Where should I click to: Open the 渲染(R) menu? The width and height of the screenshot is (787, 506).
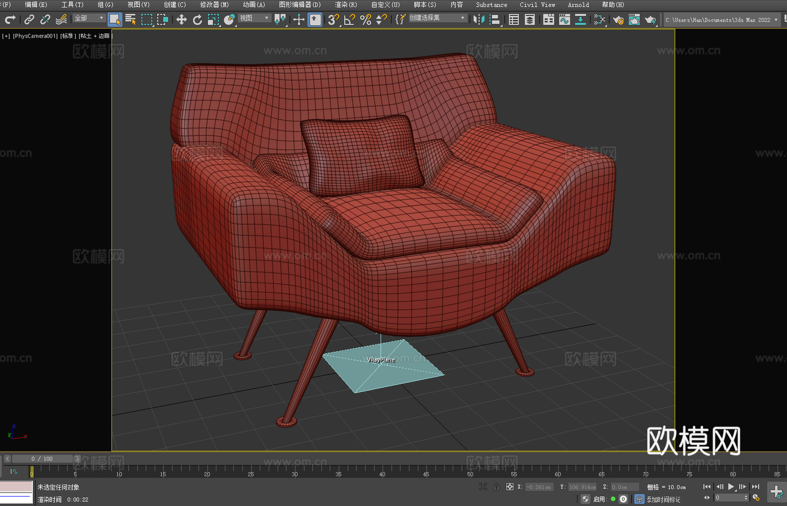tap(346, 4)
